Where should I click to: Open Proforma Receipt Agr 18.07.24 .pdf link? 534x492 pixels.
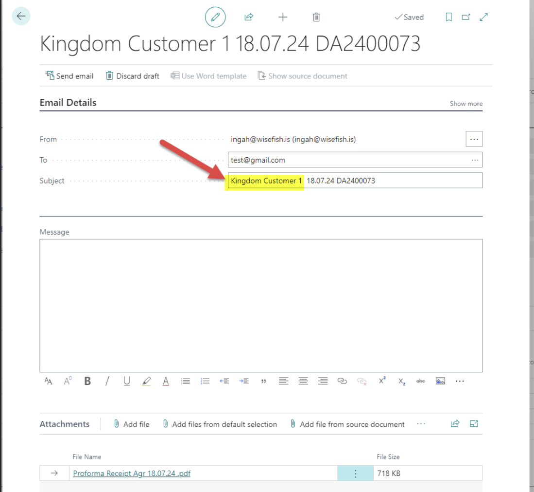pos(132,473)
